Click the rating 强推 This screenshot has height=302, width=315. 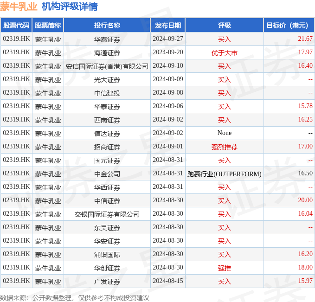point(224,268)
